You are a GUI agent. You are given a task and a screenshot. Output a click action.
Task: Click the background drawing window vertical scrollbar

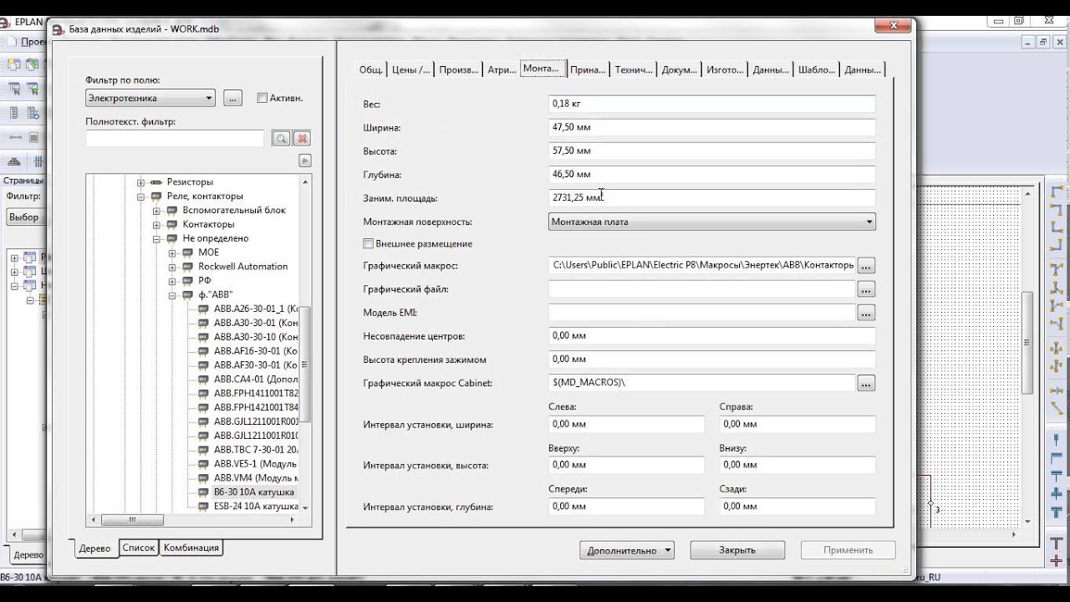click(1028, 356)
